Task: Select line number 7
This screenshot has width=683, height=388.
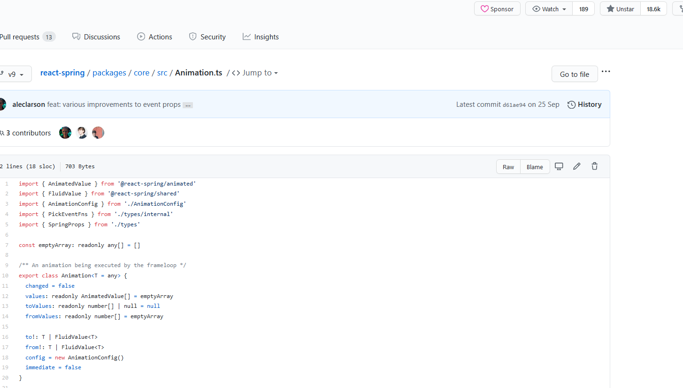Action: coord(7,245)
